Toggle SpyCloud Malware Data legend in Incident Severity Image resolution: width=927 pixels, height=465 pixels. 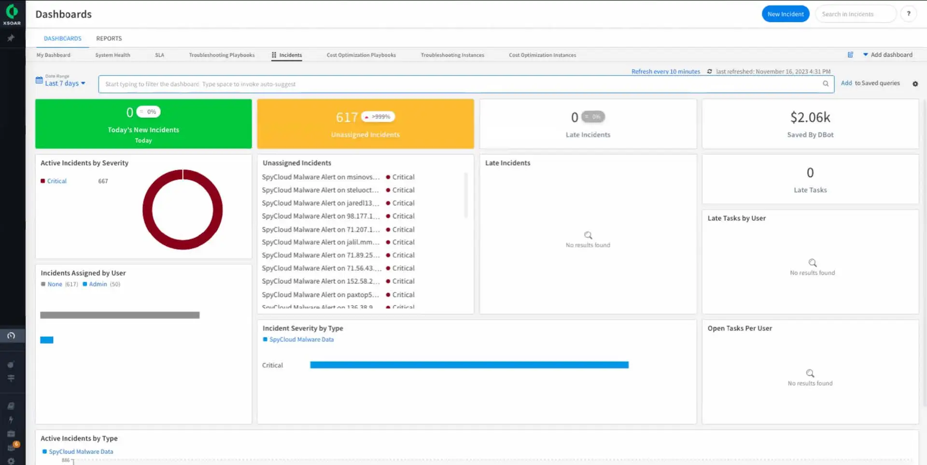pos(301,339)
